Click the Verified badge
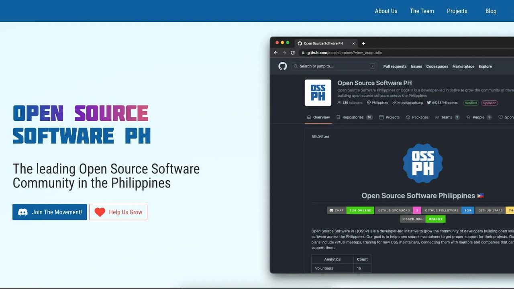Screen dimensions: 514x289 [471, 103]
